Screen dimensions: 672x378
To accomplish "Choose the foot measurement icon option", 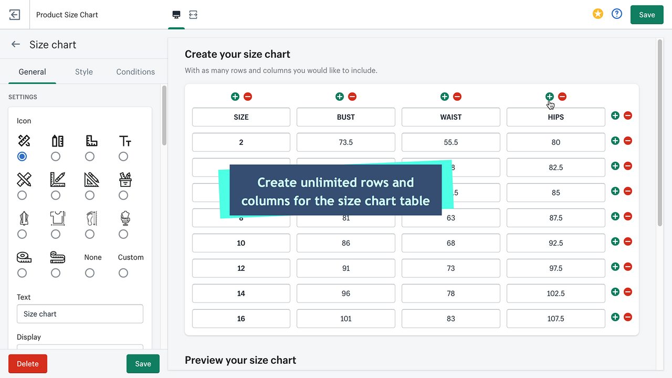I will [x=89, y=234].
